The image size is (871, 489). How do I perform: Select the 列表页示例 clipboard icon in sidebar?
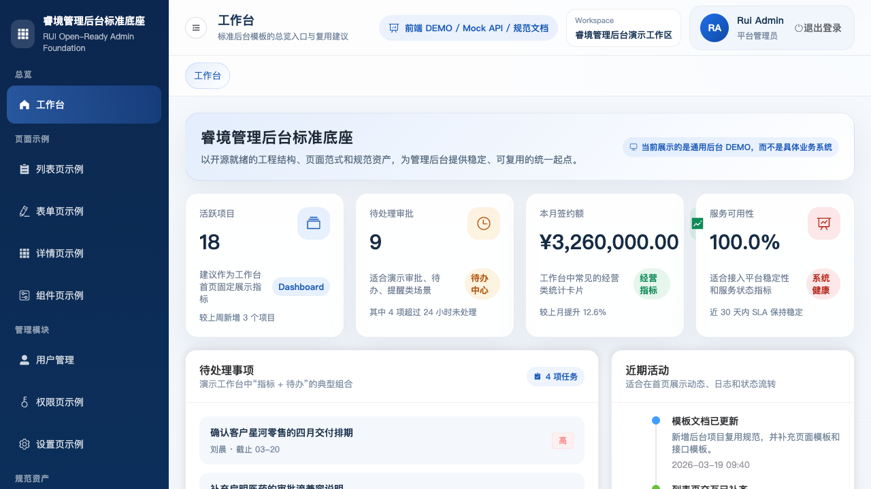click(24, 169)
